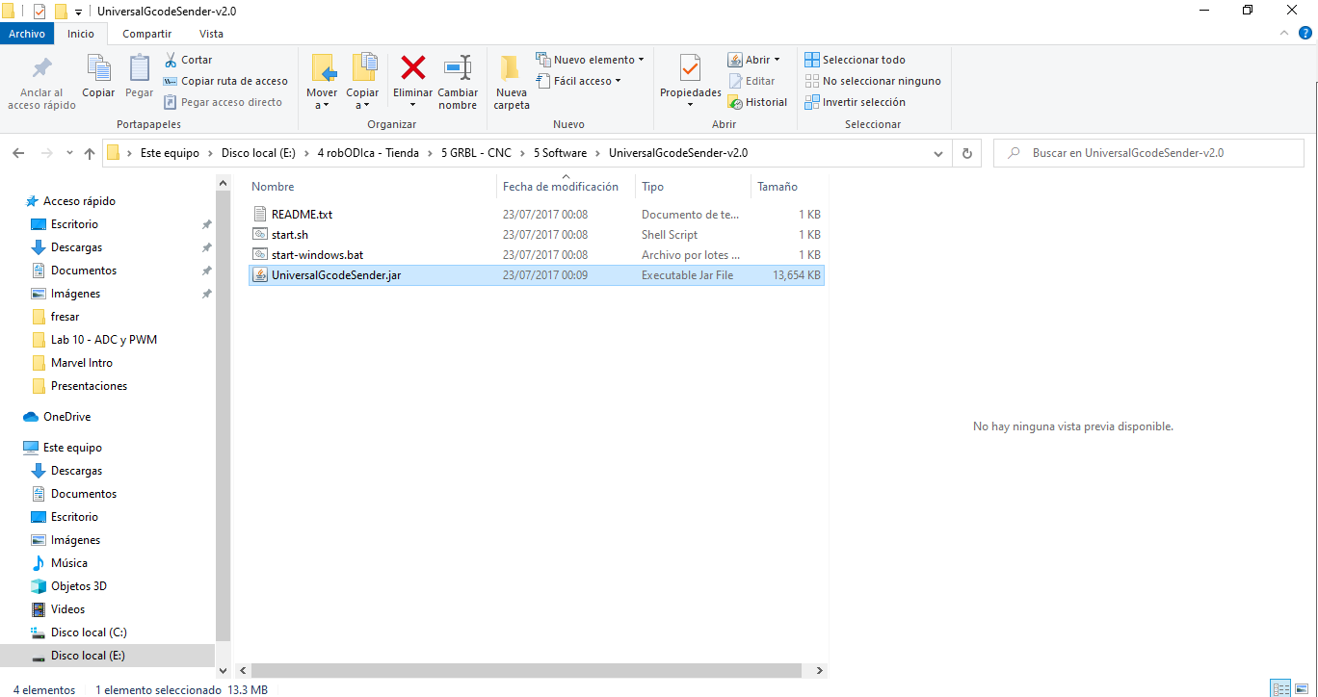This screenshot has height=697, width=1318.
Task: Click Copiar ruta de acceso
Action: pyautogui.click(x=225, y=81)
